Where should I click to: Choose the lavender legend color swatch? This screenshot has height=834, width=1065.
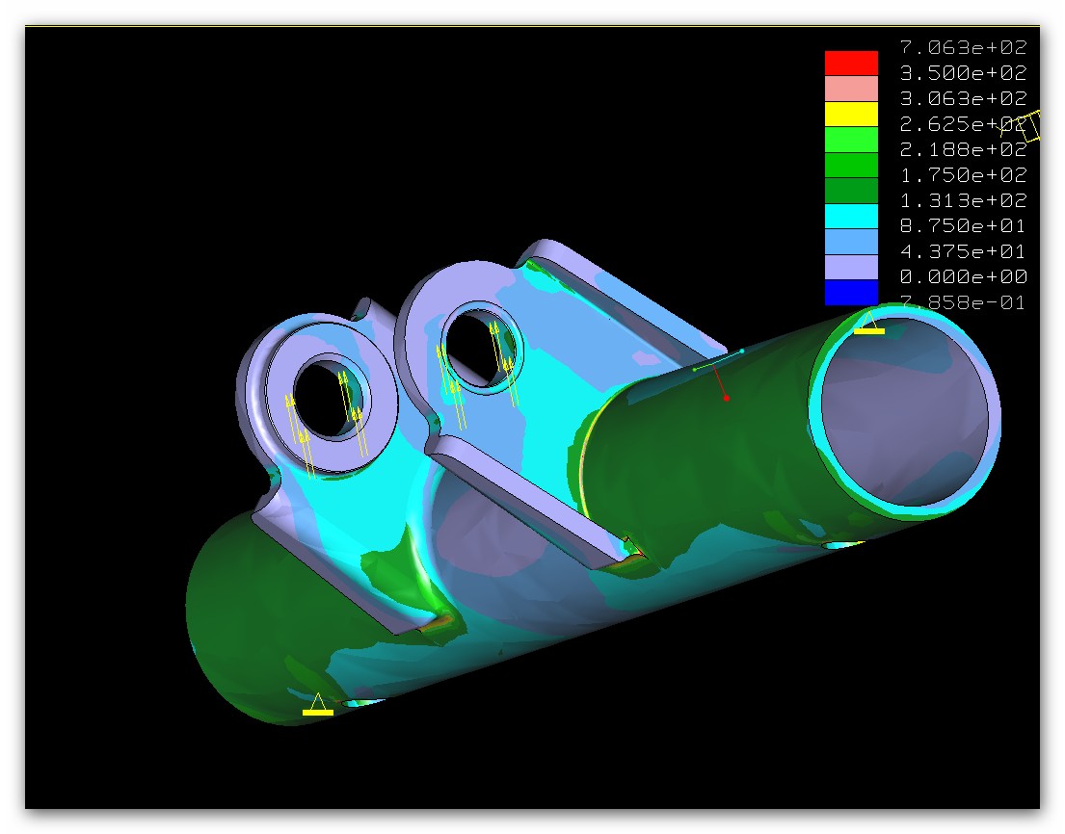(x=851, y=267)
